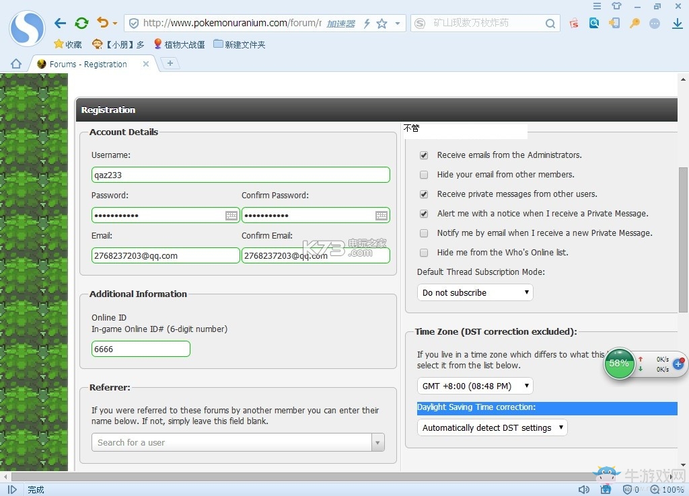
Task: Check Notify me by email for Private Message
Action: click(x=424, y=233)
